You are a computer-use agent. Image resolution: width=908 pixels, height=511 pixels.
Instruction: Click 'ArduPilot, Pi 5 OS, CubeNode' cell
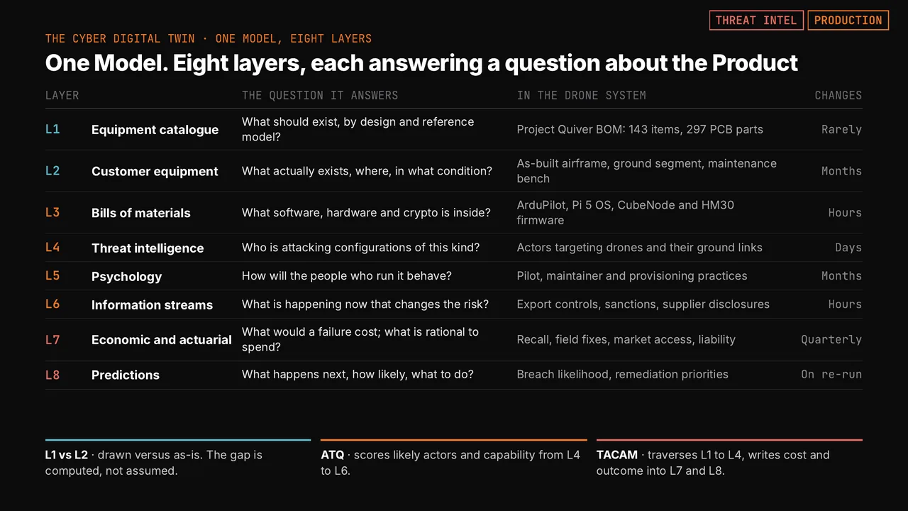click(x=626, y=212)
